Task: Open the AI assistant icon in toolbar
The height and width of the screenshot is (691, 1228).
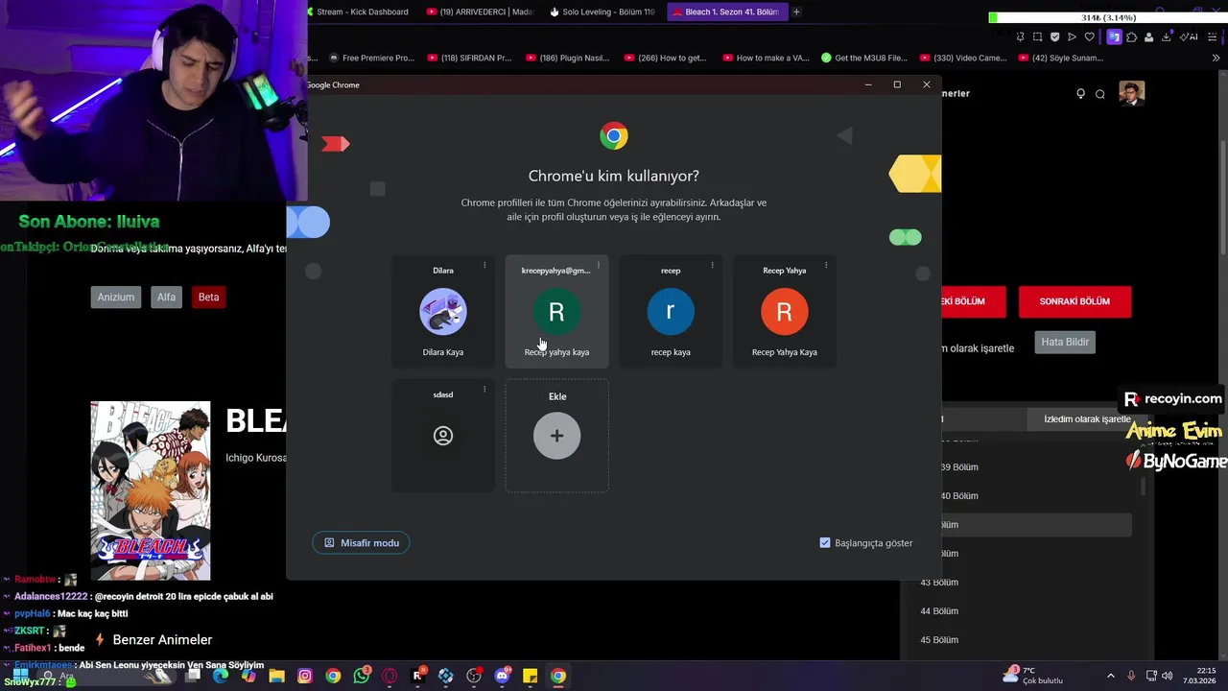Action: coord(1191,36)
